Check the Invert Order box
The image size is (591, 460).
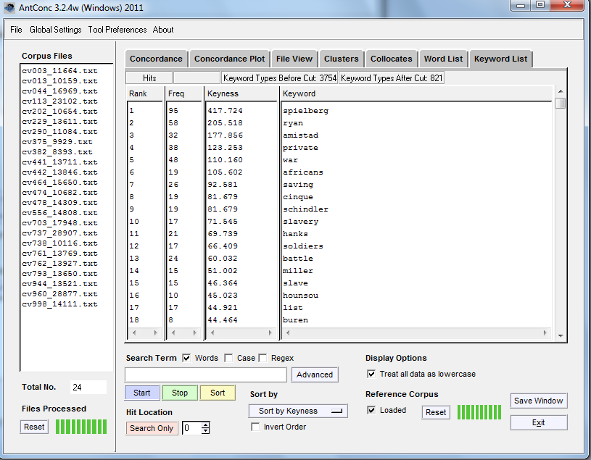255,427
